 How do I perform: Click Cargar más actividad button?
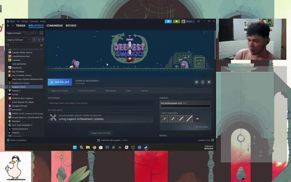[100, 133]
